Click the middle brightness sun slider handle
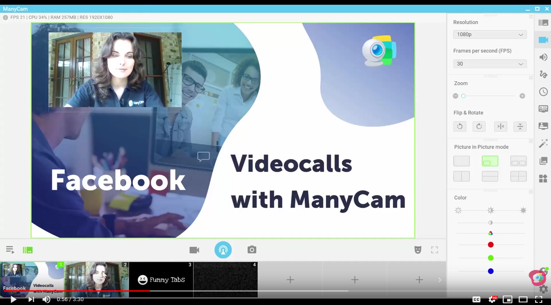This screenshot has height=305, width=551. pos(490,210)
